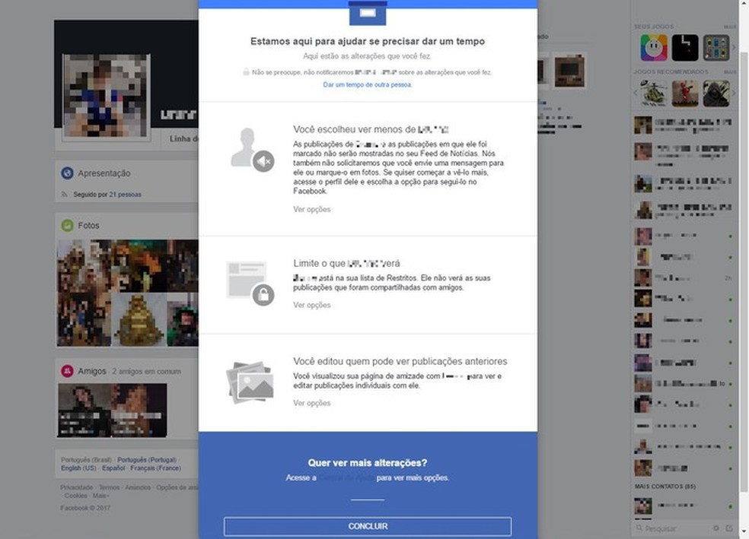Open the Central de Ajuda link
749x539 pixels.
pos(346,478)
